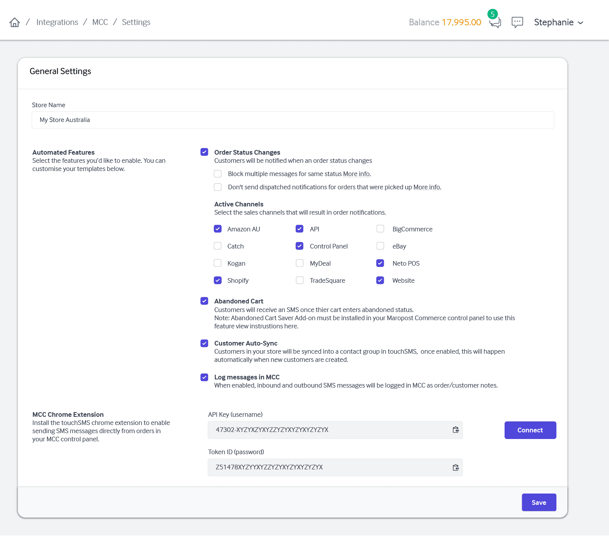Expand the Stephanie user menu
Viewport: 609px width, 536px height.
pyautogui.click(x=558, y=22)
